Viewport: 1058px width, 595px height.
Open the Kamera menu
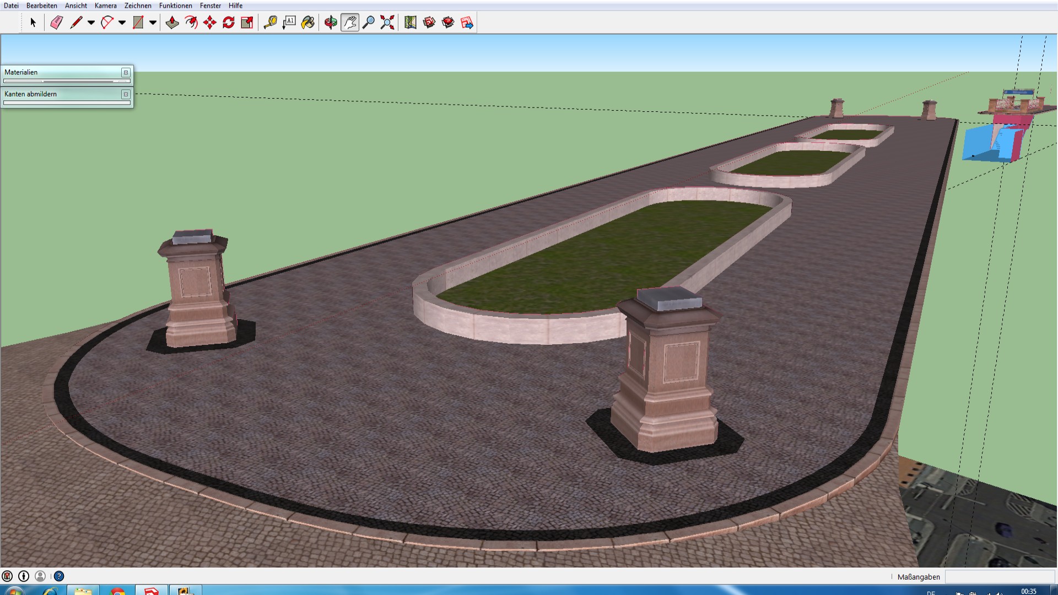coord(105,6)
